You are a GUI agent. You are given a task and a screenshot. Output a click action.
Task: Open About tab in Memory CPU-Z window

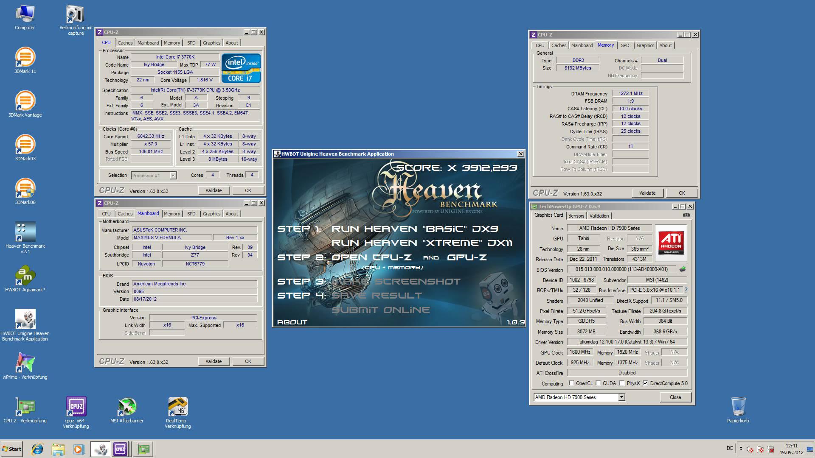665,45
